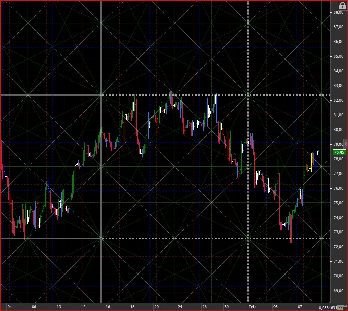Click the 88,00 price label
The image size is (348, 311).
coord(338,13)
